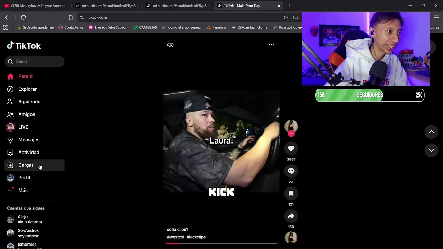Close the TikTok - Make Your Day tab

(x=279, y=6)
